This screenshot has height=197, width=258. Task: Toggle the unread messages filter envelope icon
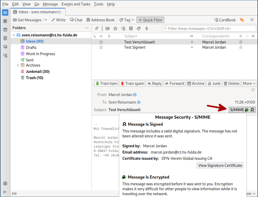(x=108, y=28)
